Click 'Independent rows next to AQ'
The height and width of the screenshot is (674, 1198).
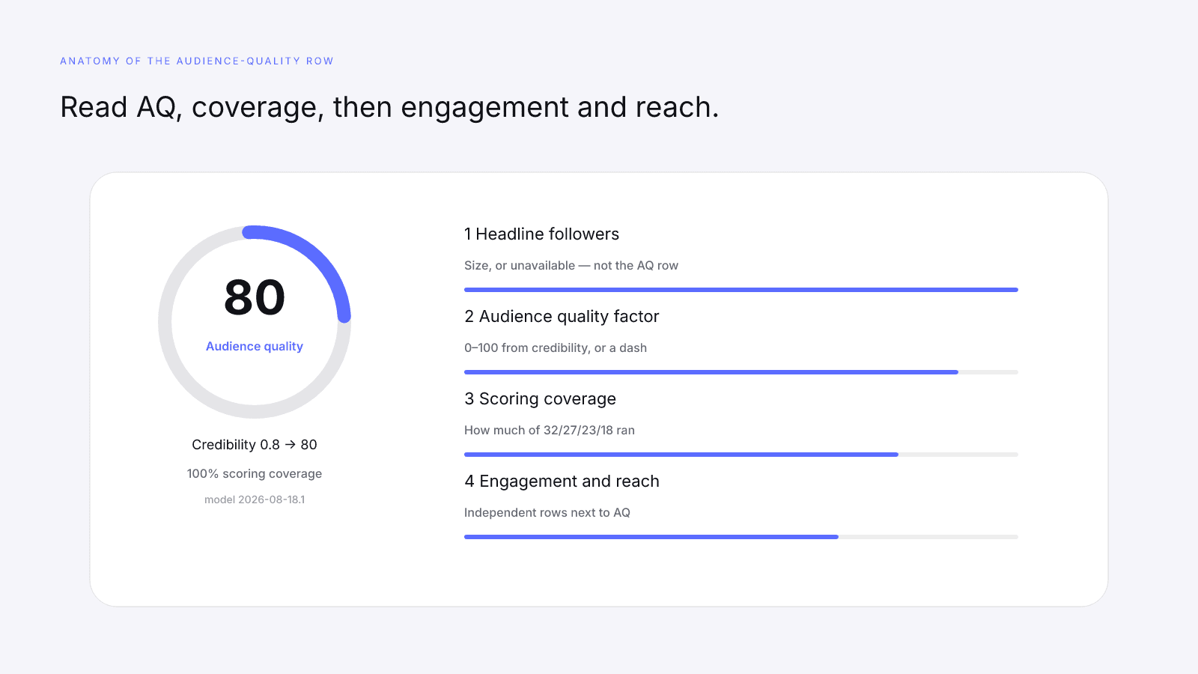pyautogui.click(x=547, y=513)
